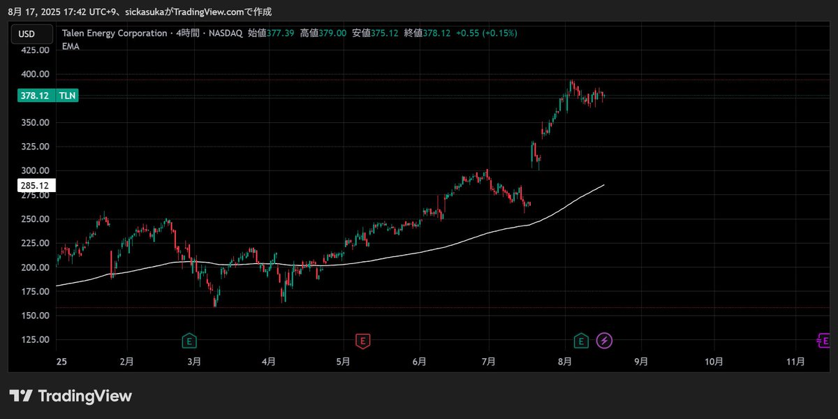The height and width of the screenshot is (419, 838).
Task: Open the USD currency selector
Action: [31, 34]
